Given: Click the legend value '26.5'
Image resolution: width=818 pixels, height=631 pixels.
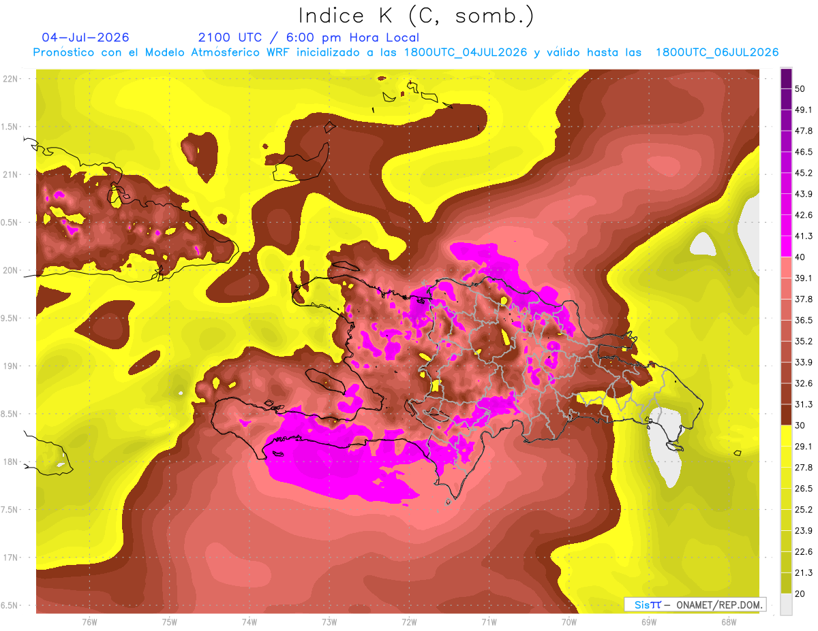Looking at the screenshot, I should pos(804,489).
